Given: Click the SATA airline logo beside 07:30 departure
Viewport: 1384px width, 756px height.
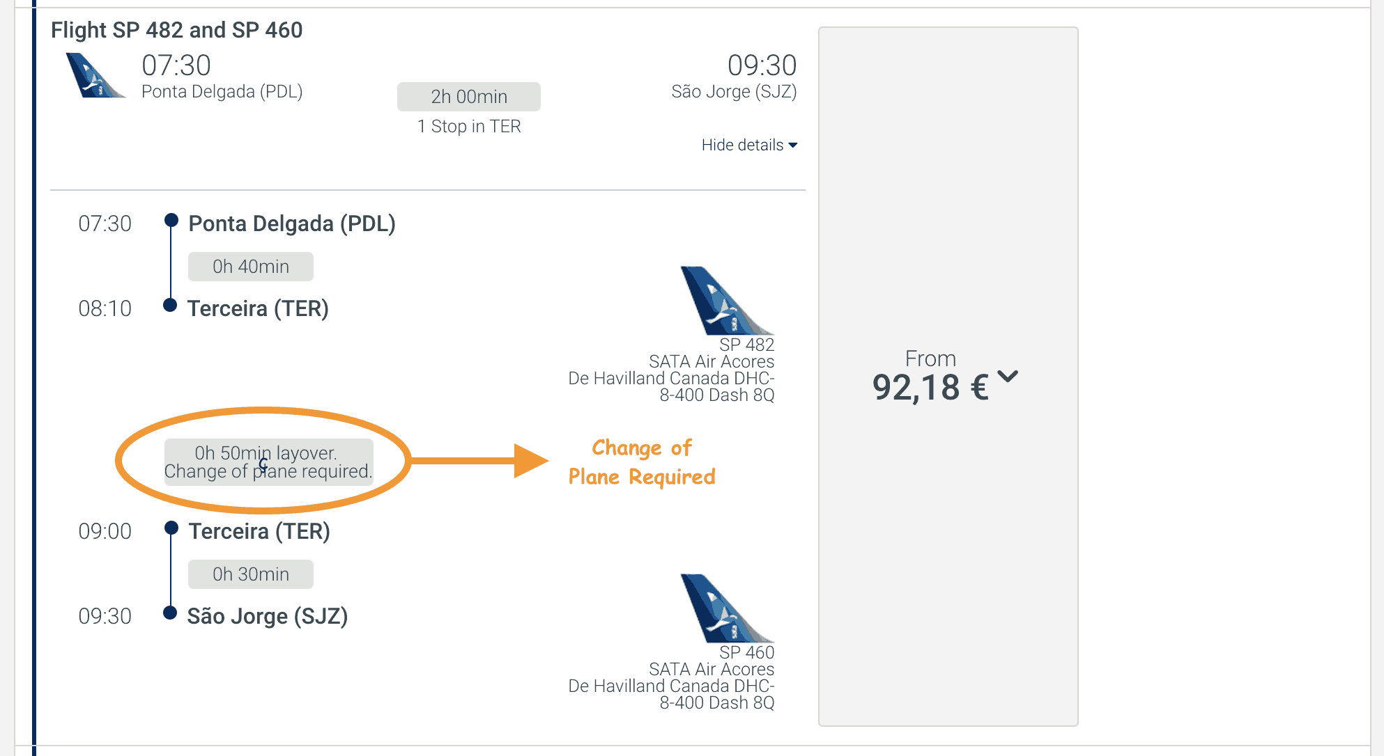Looking at the screenshot, I should pos(95,75).
